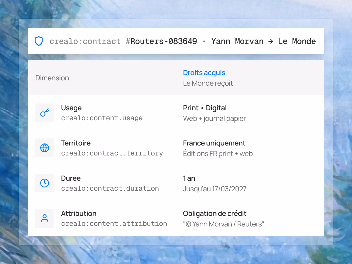Click the Obligation de crédit value
This screenshot has height=264, width=352.
[x=215, y=214]
